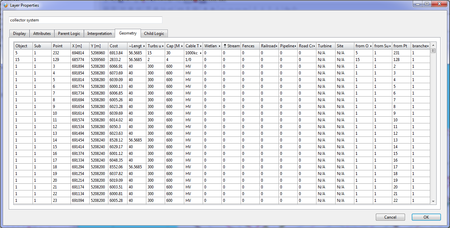The image size is (450, 228).
Task: Expand the truncated ~Lengt column header
Action: click(144, 46)
